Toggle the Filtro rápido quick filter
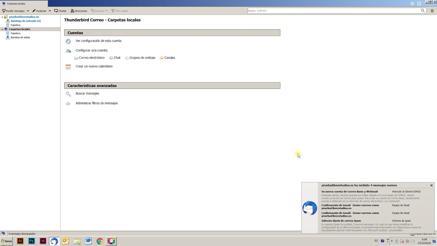Viewport: 437px width, 246px height. click(x=120, y=11)
